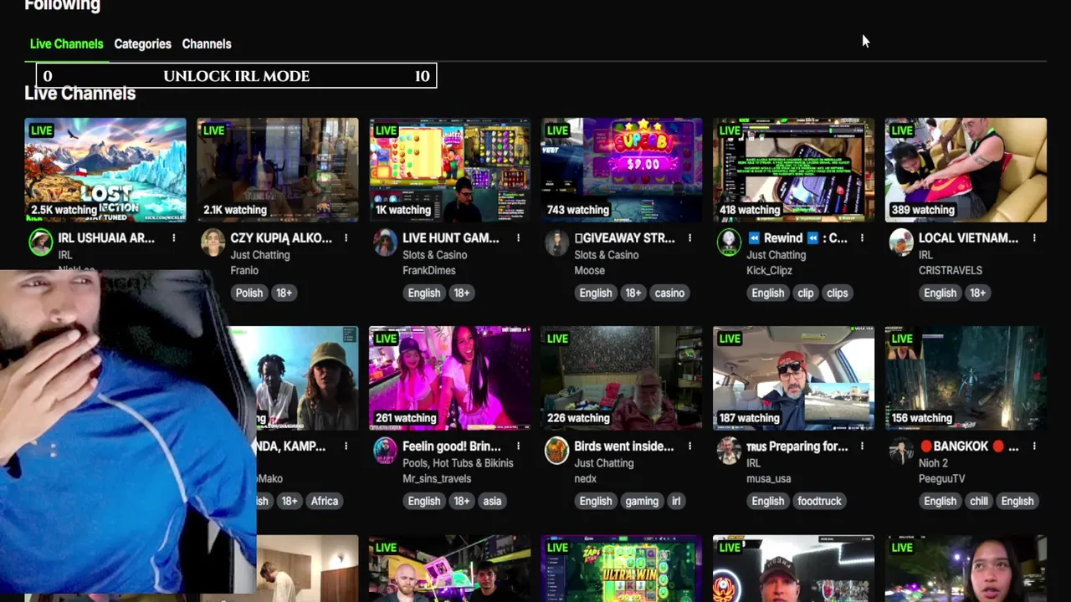Open options menu for LIVE HUNT GAM stream

point(518,238)
